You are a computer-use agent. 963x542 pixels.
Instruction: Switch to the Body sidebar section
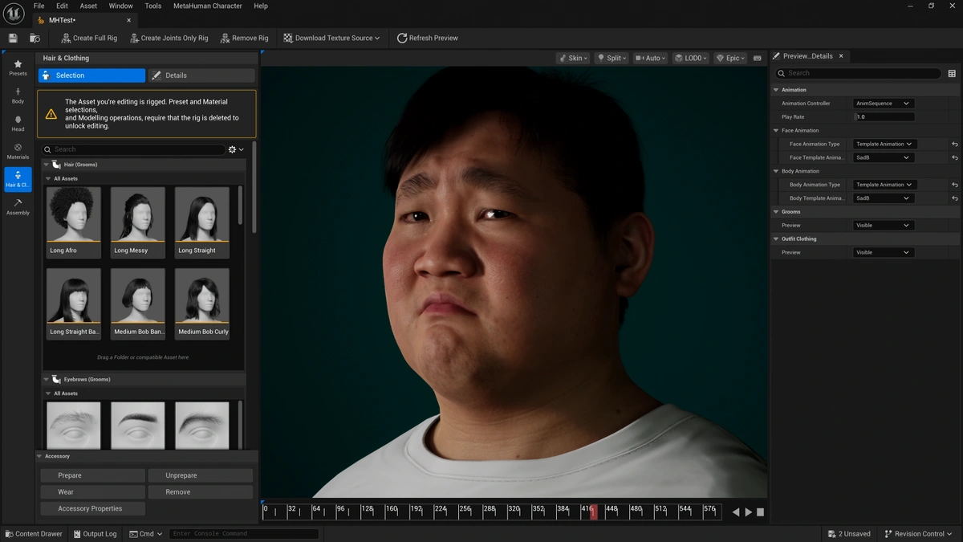click(x=18, y=96)
